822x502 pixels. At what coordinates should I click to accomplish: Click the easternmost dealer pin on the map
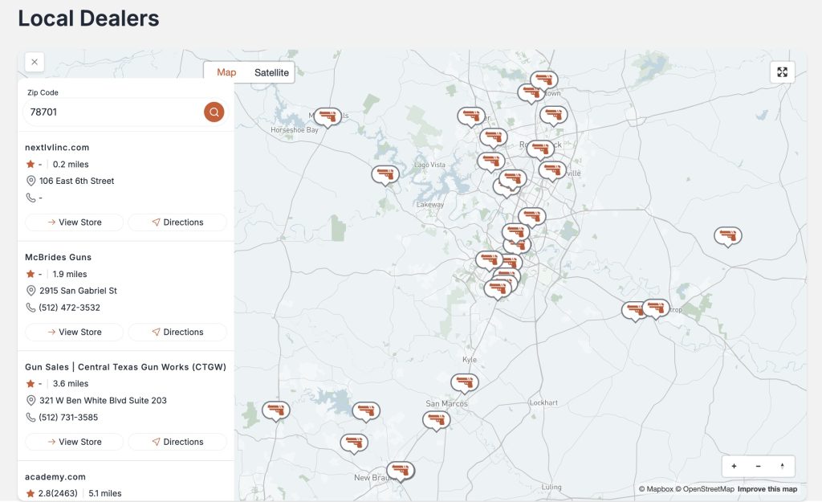pos(727,235)
